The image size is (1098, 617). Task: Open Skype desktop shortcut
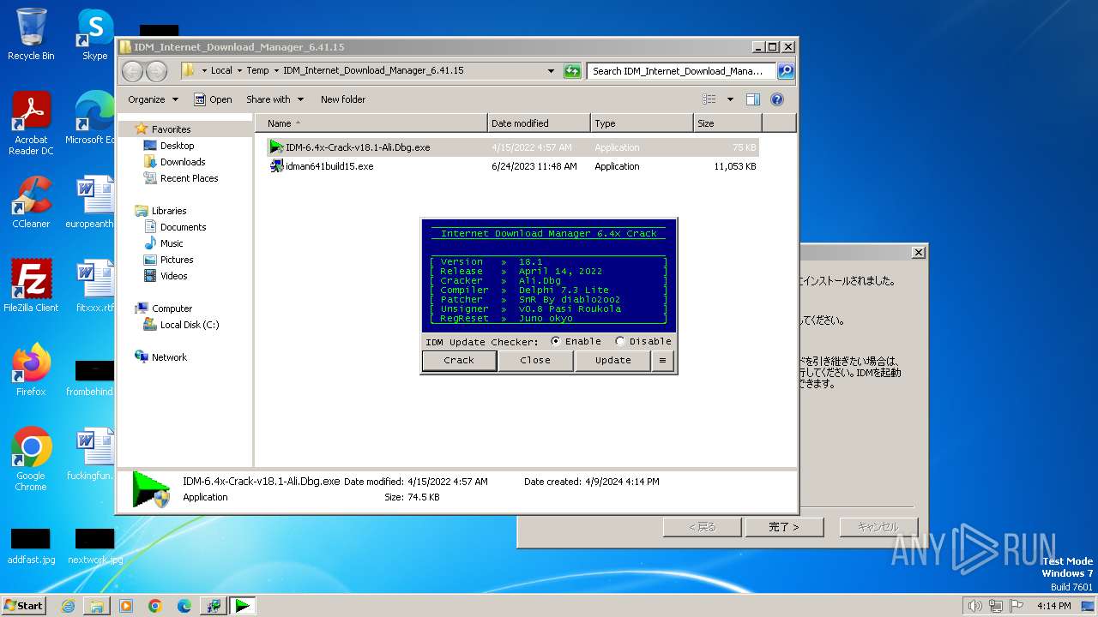[94, 34]
